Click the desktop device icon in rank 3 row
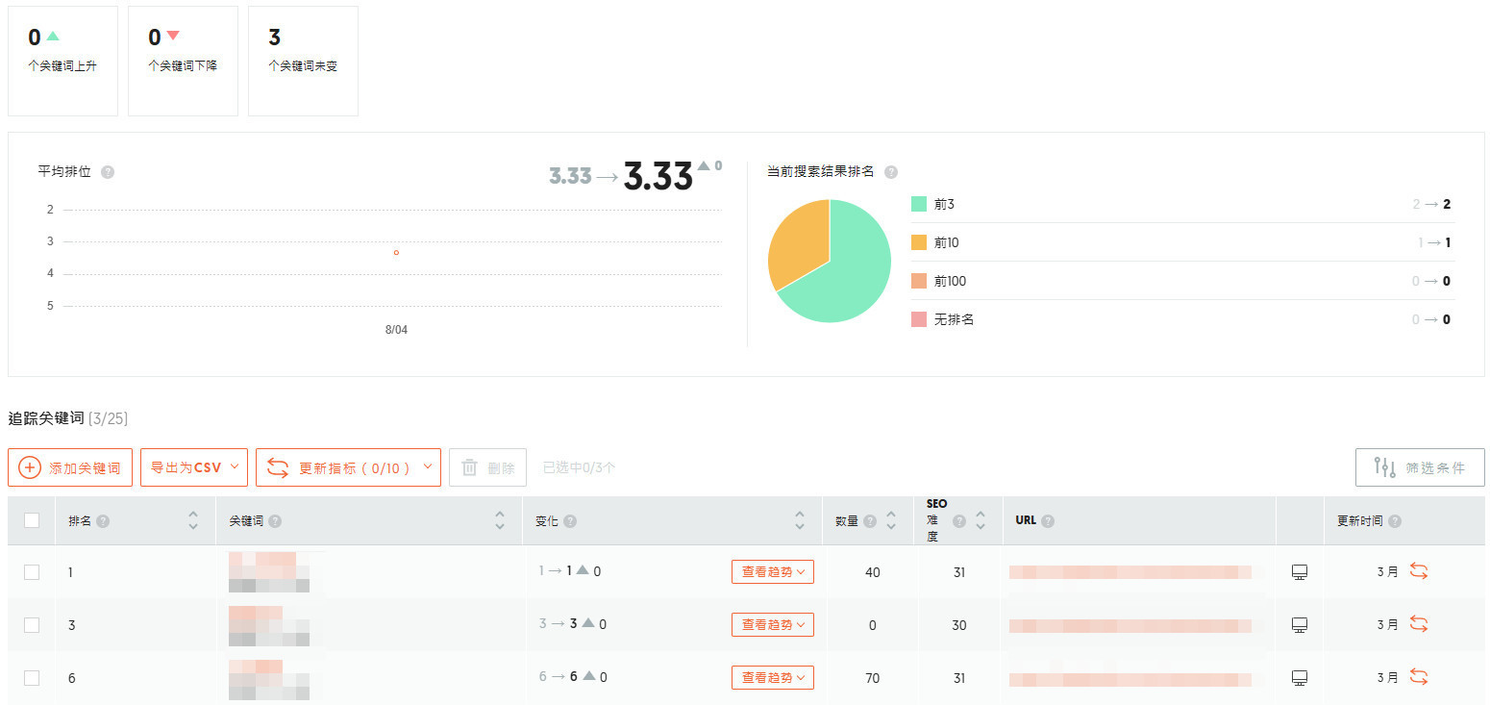The image size is (1490, 705). pyautogui.click(x=1300, y=625)
